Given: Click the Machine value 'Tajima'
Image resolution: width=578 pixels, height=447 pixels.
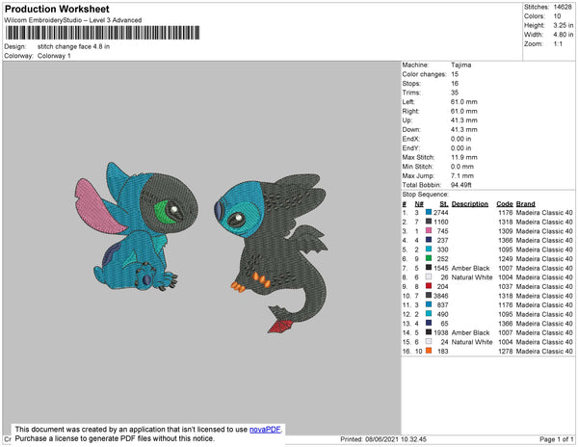Looking at the screenshot, I should click(460, 65).
